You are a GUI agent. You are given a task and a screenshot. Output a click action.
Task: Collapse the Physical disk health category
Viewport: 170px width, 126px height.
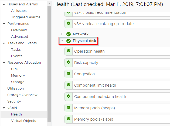(62, 41)
